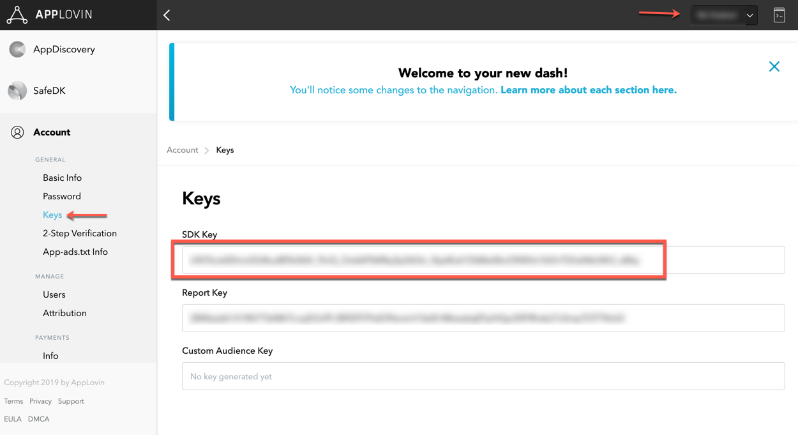This screenshot has width=798, height=435.
Task: Click the AppDiscovery icon
Action: (x=17, y=49)
